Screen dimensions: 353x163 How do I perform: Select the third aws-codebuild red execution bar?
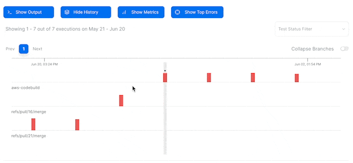[253, 78]
